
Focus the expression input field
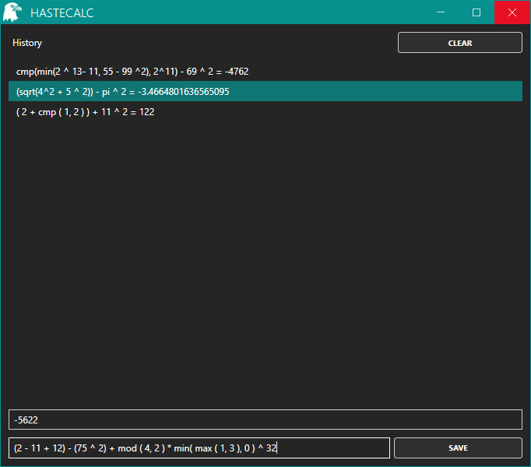tap(199, 448)
